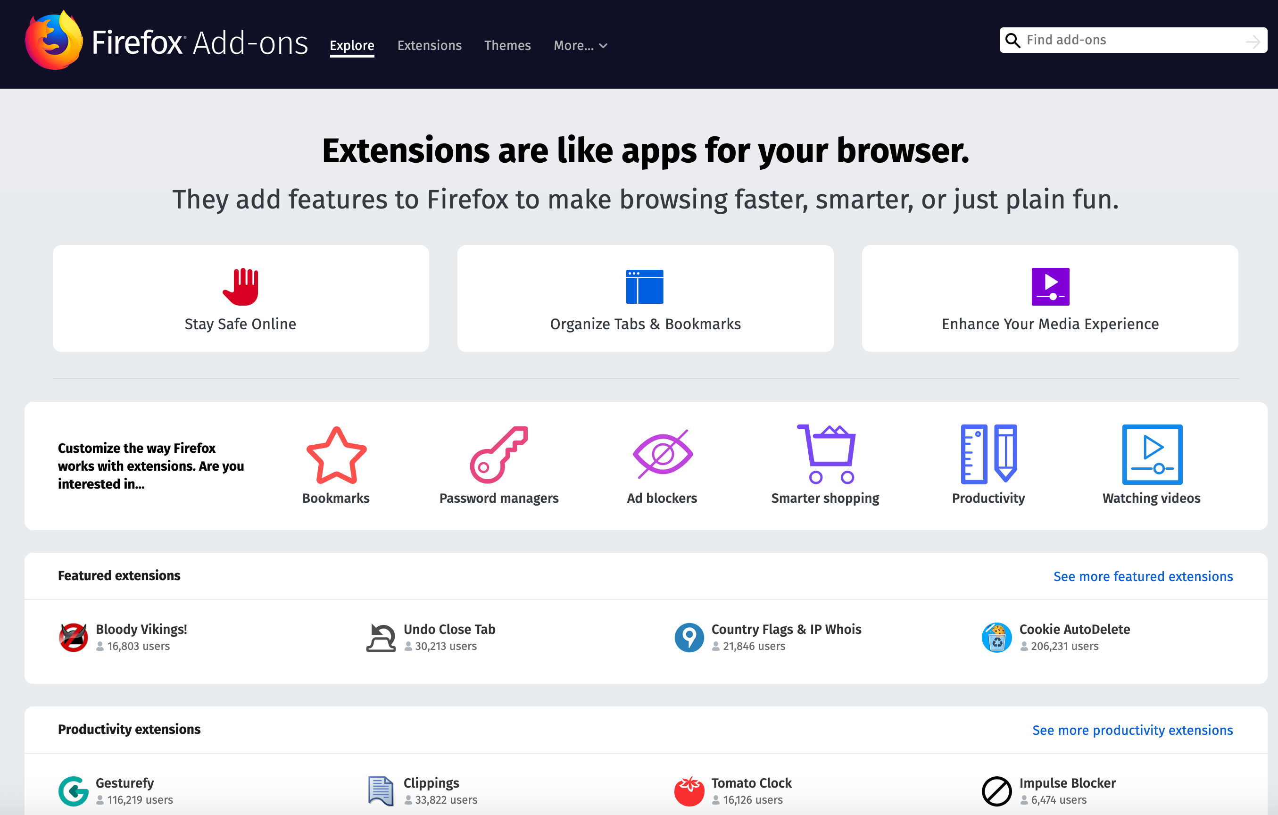This screenshot has height=815, width=1278.
Task: Click the Password managers key icon
Action: click(x=499, y=455)
